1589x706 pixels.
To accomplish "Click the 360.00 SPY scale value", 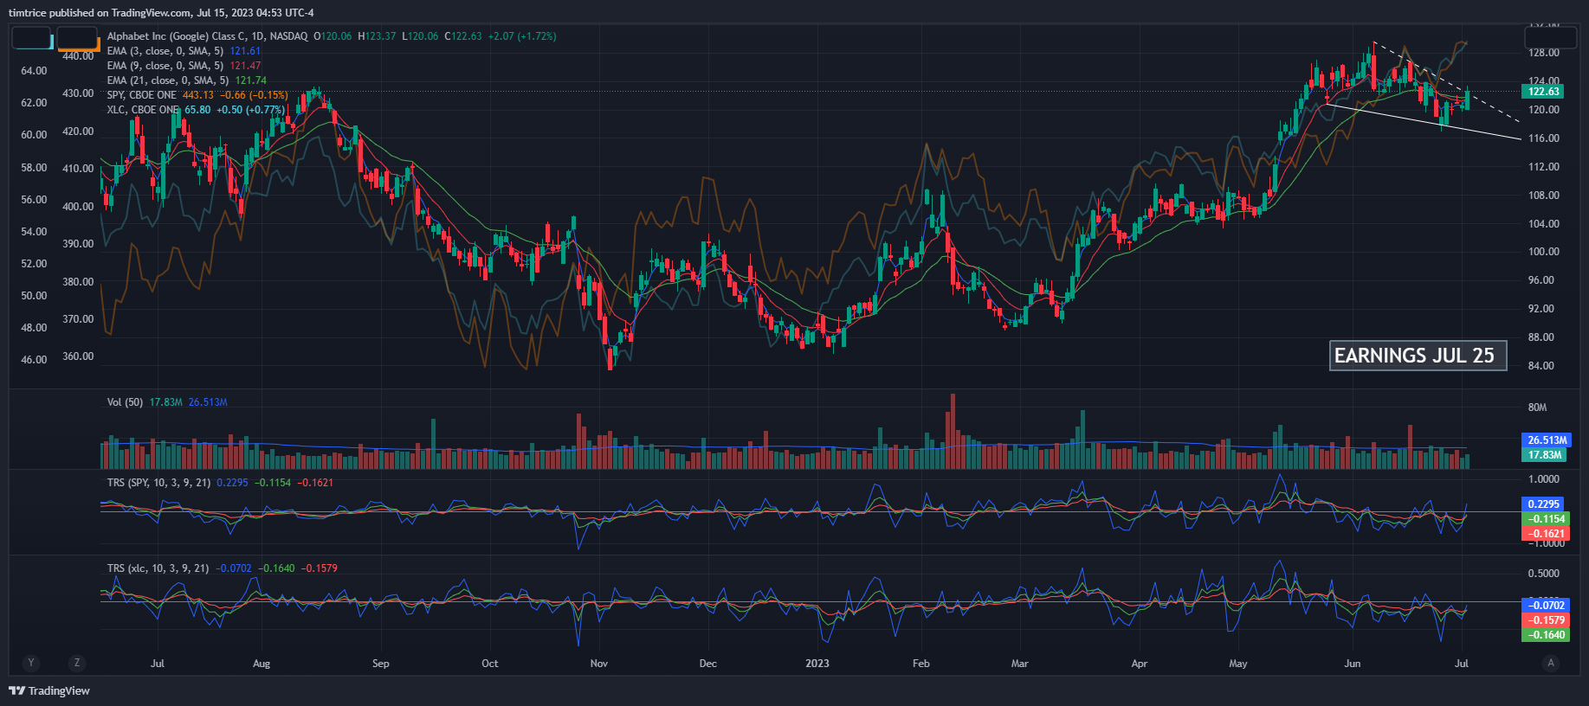I will click(x=78, y=356).
